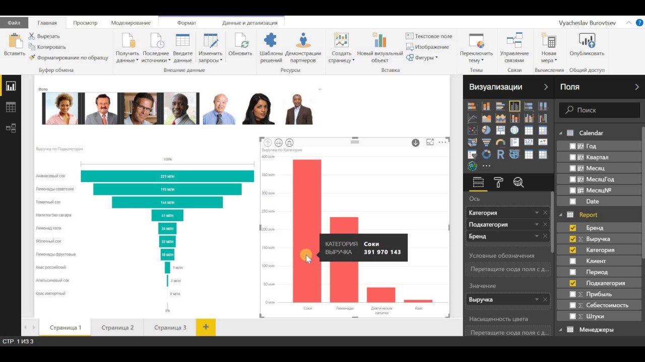Uncheck the Бренд field checkbox
The height and width of the screenshot is (362, 645).
coord(572,228)
